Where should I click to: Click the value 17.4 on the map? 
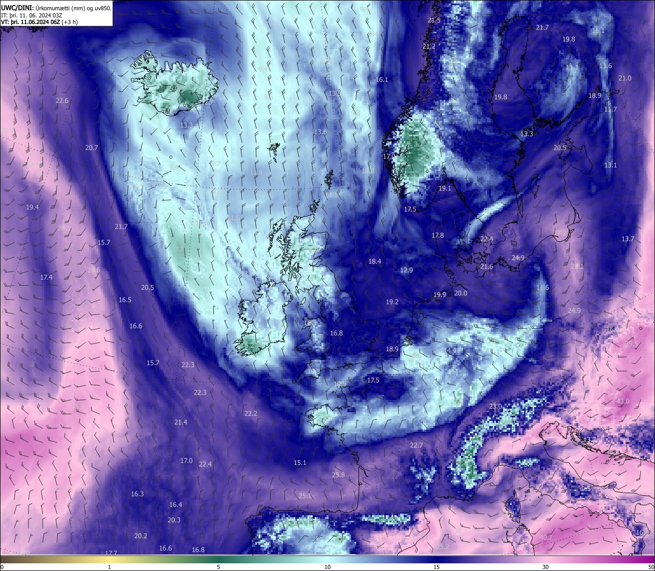click(x=46, y=277)
